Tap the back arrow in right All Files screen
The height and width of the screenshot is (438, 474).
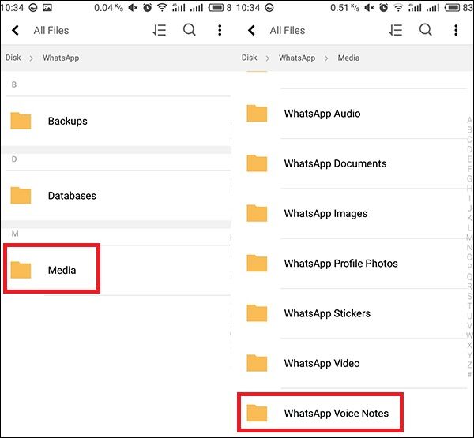tap(251, 30)
